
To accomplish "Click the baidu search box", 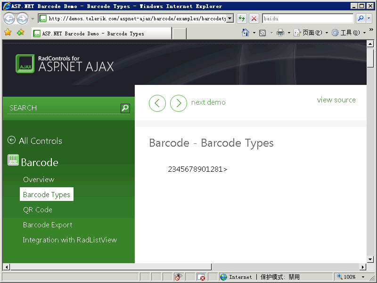I will pyautogui.click(x=308, y=18).
